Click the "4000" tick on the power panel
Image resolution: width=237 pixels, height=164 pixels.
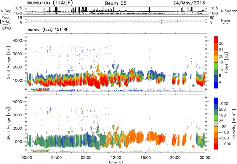click(x=17, y=41)
